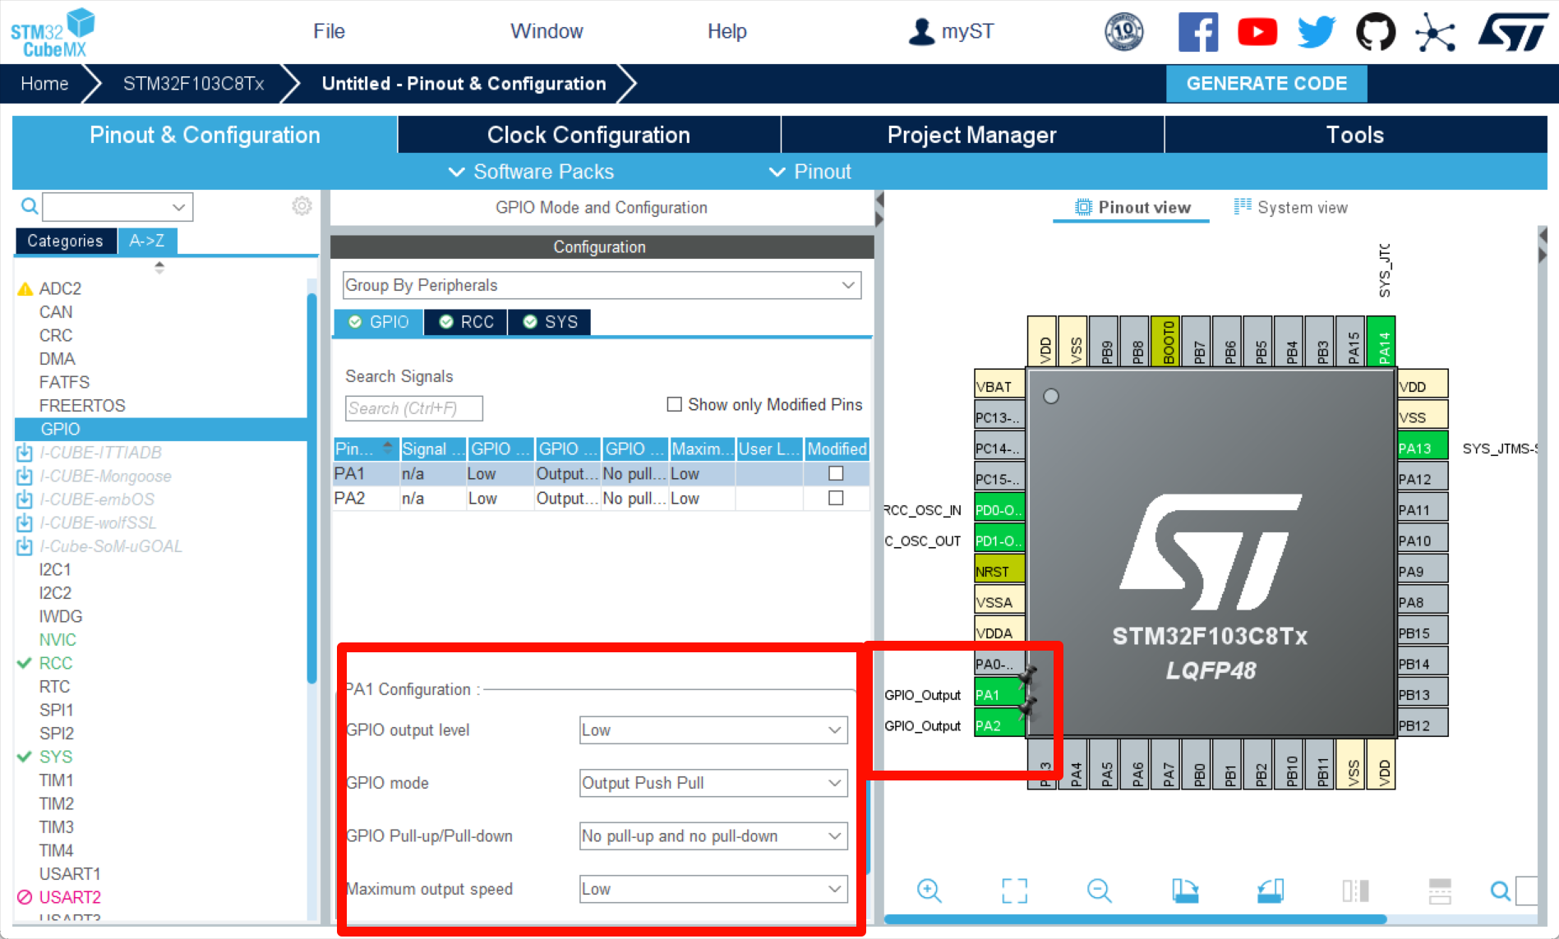Expand the Software Packs menu

(x=531, y=172)
